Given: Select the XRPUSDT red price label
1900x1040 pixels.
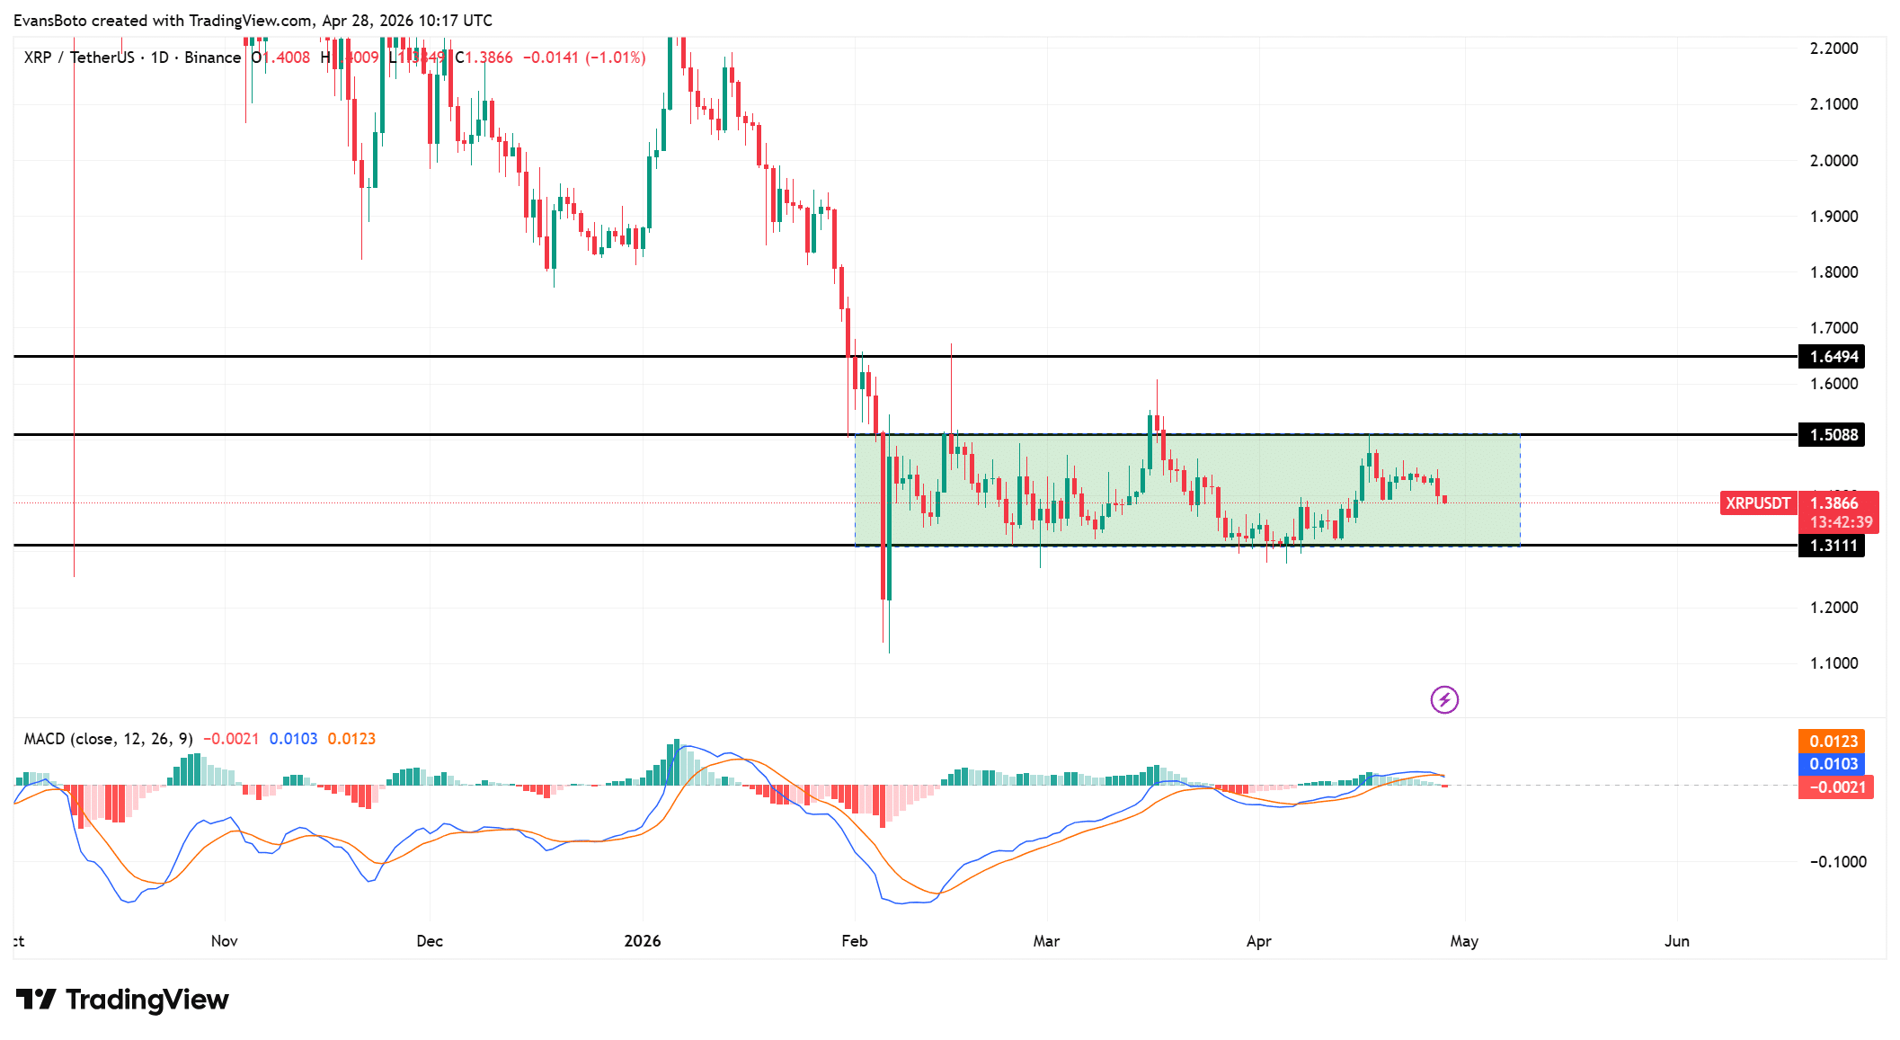Looking at the screenshot, I should (x=1758, y=503).
